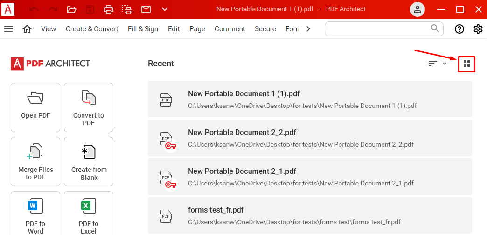This screenshot has width=487, height=235.
Task: Click the file path of New Portable Document 2_2.pdf
Action: coord(301,144)
